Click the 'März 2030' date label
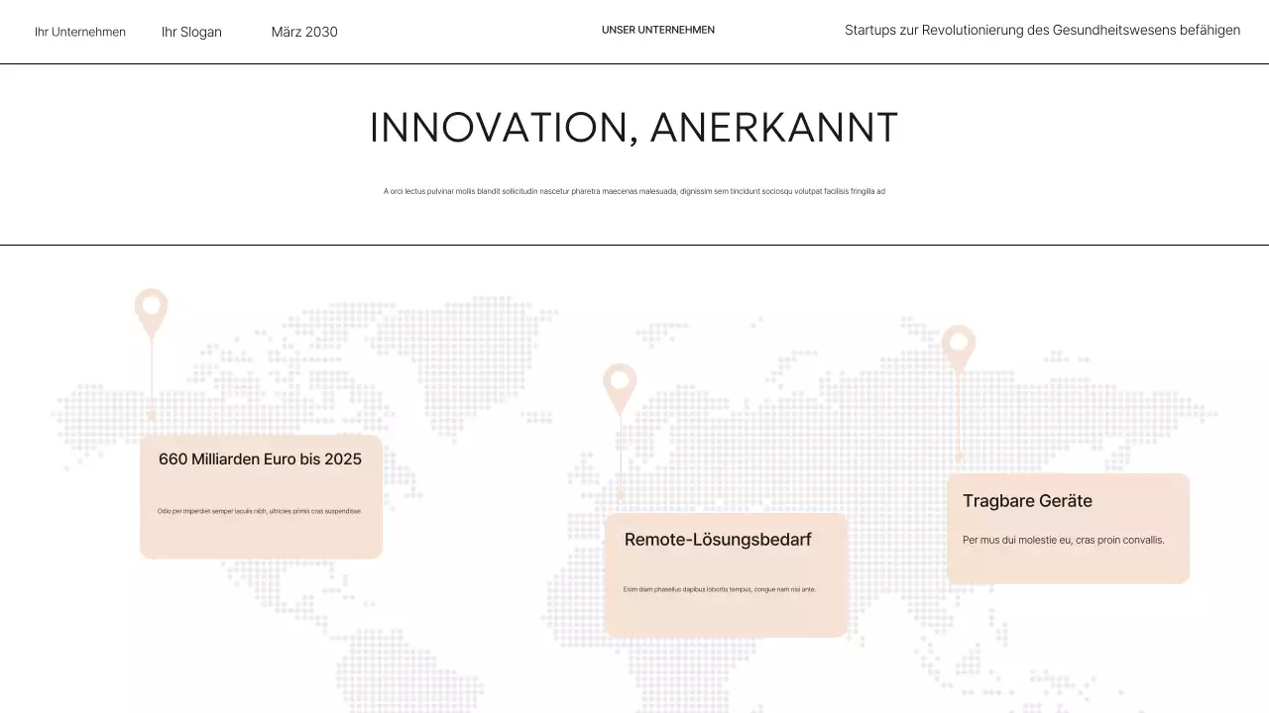This screenshot has height=713, width=1269. pyautogui.click(x=304, y=32)
